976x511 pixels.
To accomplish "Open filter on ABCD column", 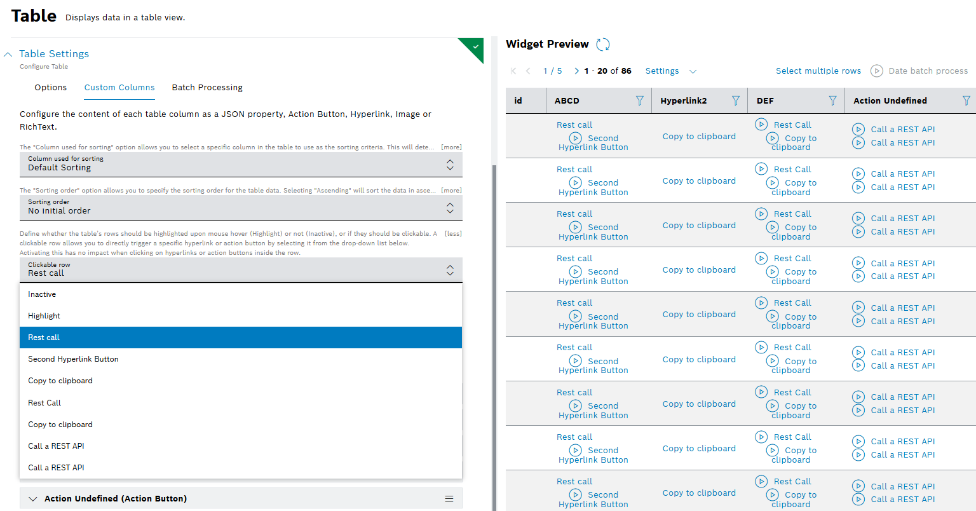I will tap(639, 100).
